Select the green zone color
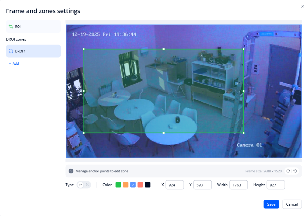Screen dimensions: 305x216 (118, 185)
